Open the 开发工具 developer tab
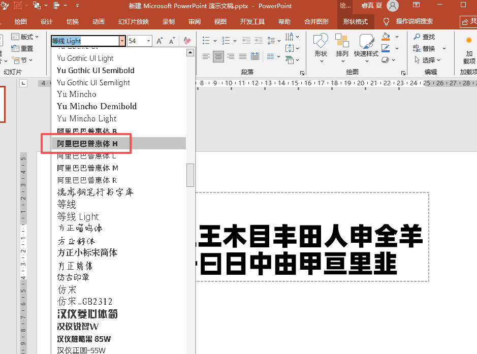477x354 pixels. (252, 22)
